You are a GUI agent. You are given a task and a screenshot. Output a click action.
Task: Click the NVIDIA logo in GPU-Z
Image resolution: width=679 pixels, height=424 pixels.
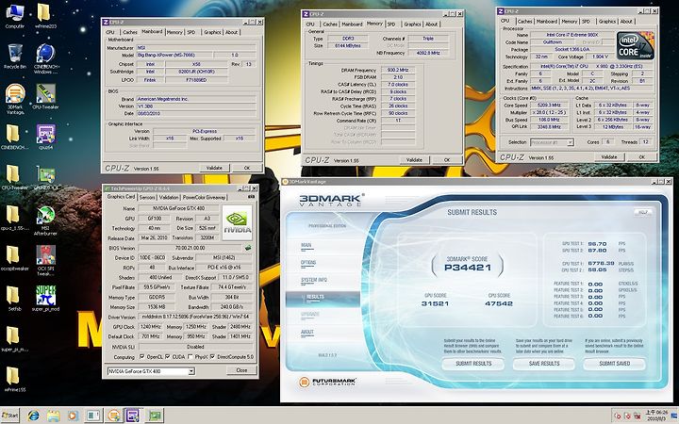click(x=237, y=222)
